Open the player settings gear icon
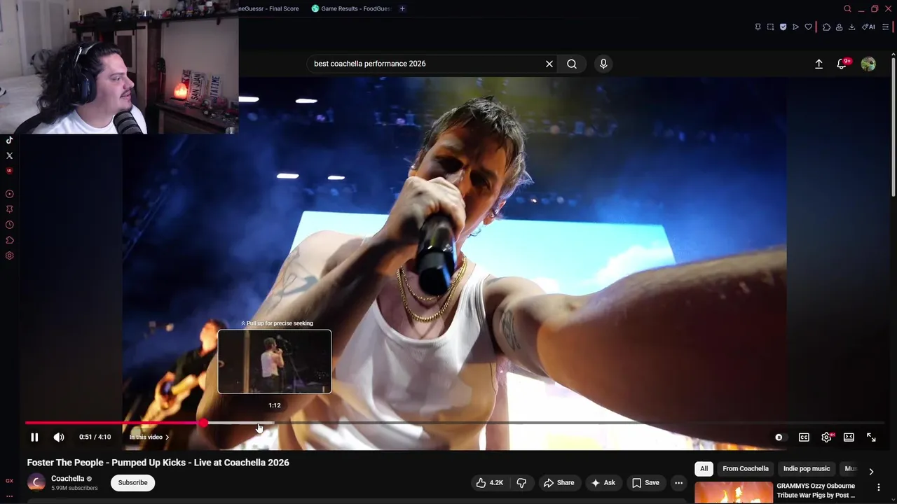The image size is (897, 504). (x=827, y=437)
